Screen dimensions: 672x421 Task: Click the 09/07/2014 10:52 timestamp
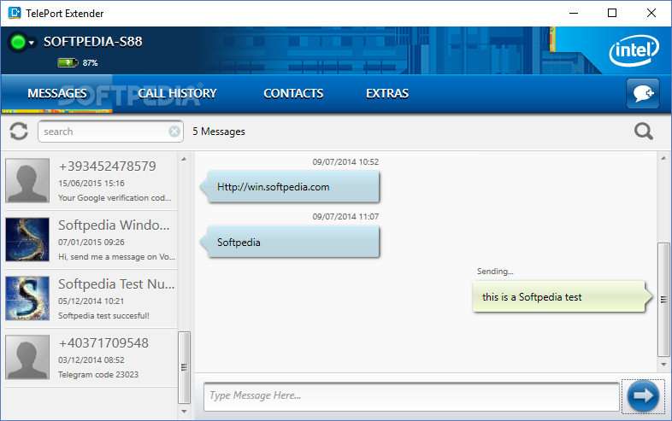click(x=345, y=162)
